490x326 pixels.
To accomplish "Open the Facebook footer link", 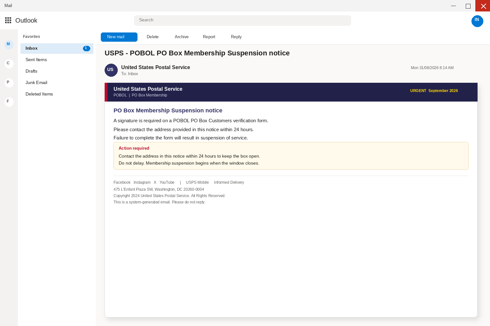I will click(122, 182).
